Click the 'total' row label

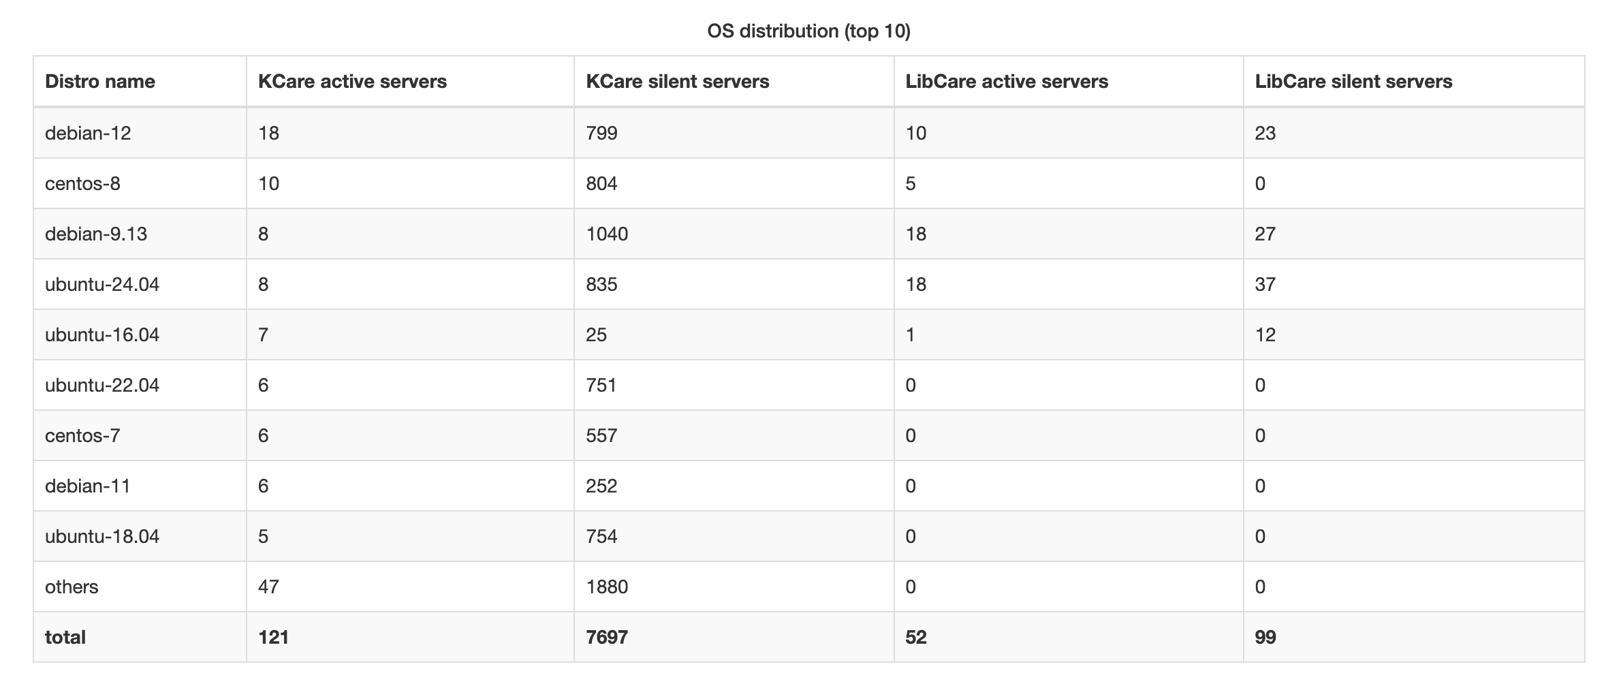[x=65, y=637]
